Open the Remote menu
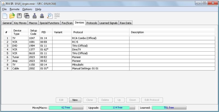 tap(15, 9)
